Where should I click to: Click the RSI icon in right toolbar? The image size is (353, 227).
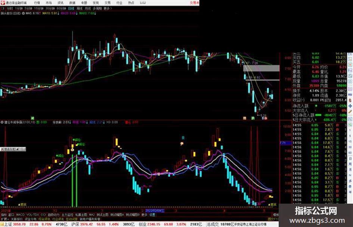tap(350, 94)
